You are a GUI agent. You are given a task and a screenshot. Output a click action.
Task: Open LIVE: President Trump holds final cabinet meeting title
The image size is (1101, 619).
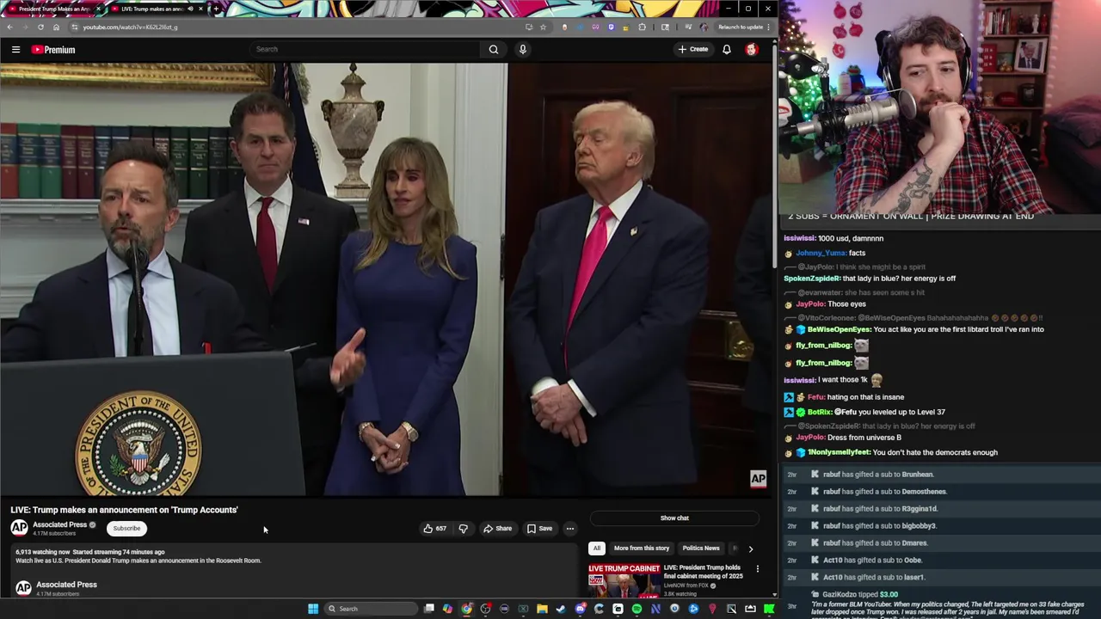[x=704, y=572]
